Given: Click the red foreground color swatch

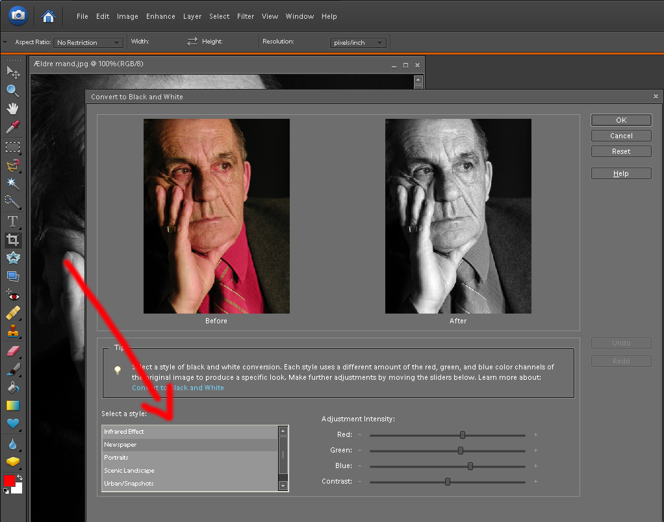Looking at the screenshot, I should (x=9, y=481).
